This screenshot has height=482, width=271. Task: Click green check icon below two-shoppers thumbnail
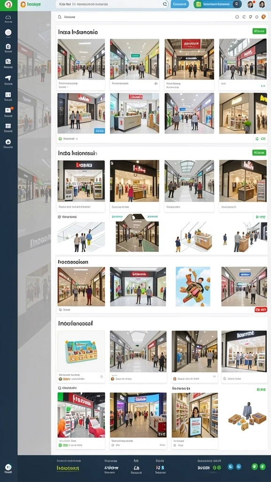point(60,139)
